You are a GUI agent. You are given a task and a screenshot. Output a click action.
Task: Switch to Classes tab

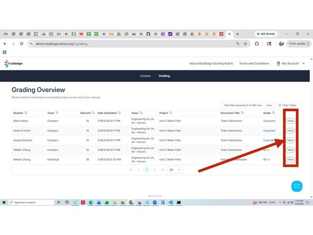145,76
